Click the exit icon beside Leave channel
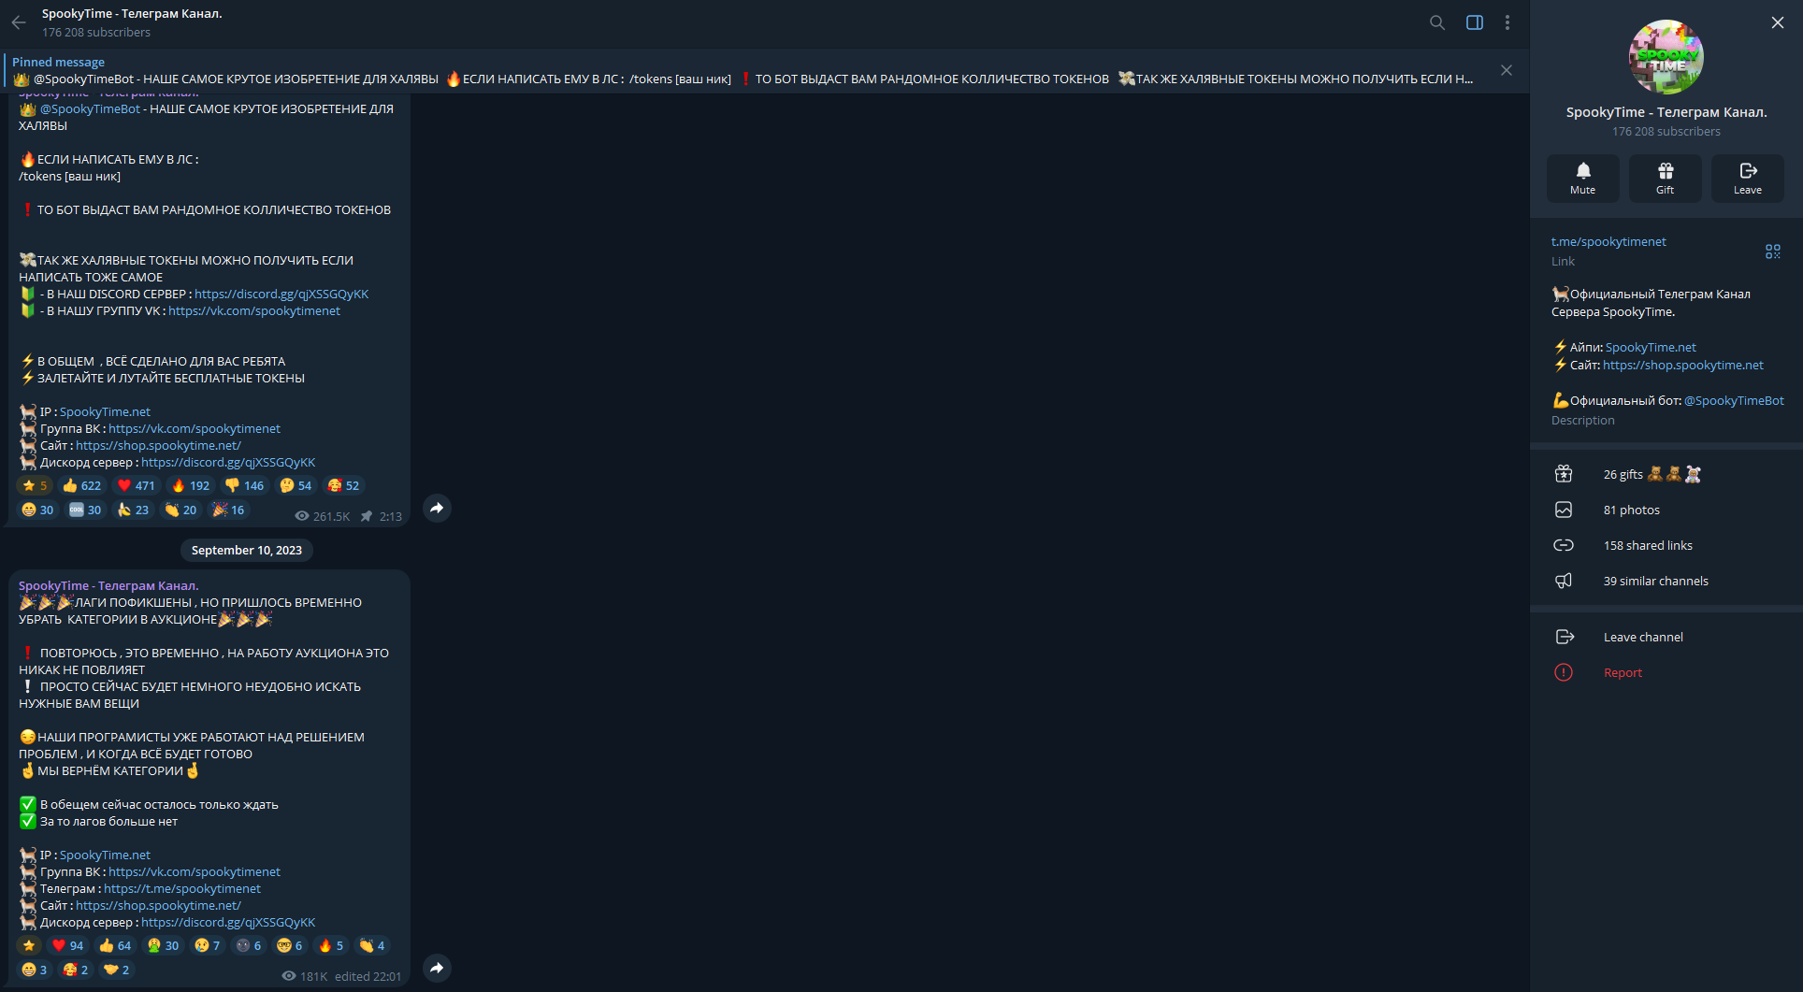 pos(1564,637)
